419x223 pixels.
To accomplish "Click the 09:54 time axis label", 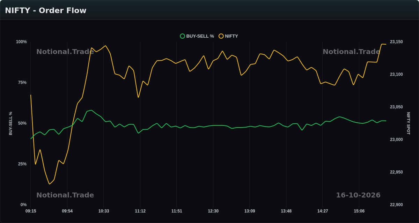I will 67,211.
